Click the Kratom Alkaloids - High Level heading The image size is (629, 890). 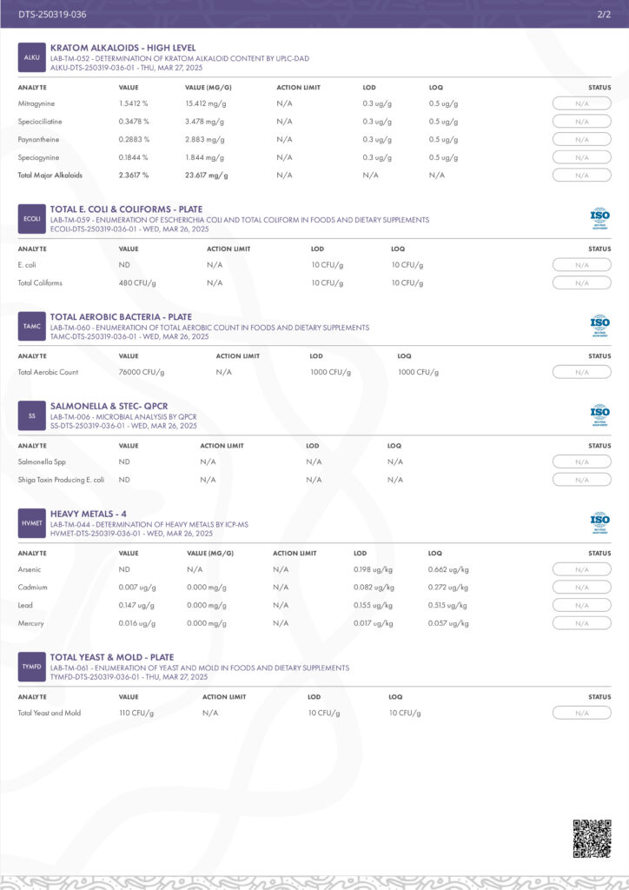(122, 48)
